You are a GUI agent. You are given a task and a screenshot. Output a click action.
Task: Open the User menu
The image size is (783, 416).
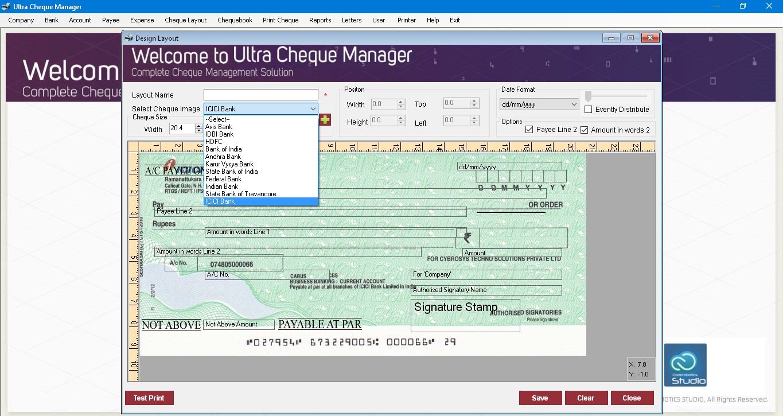point(379,20)
